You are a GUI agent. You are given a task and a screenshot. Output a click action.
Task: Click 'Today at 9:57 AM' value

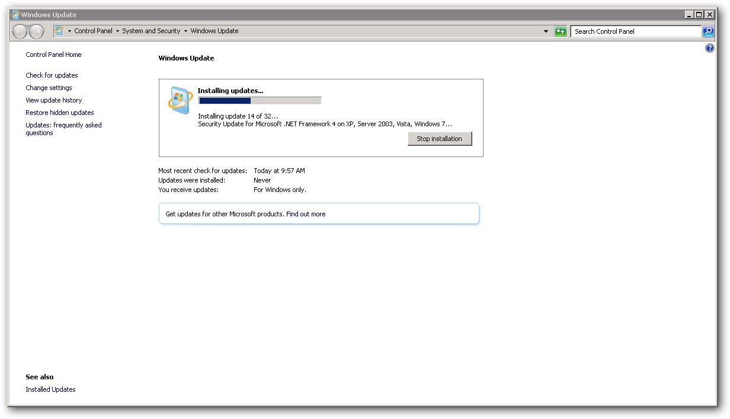279,171
